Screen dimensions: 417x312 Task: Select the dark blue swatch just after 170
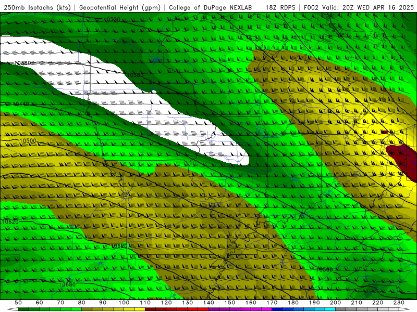tap(277, 309)
